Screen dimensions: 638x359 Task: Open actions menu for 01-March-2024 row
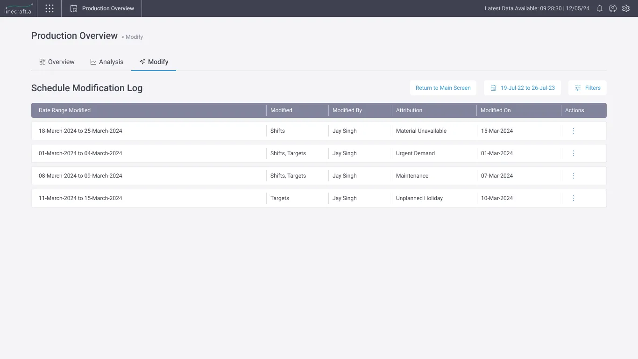coord(574,153)
